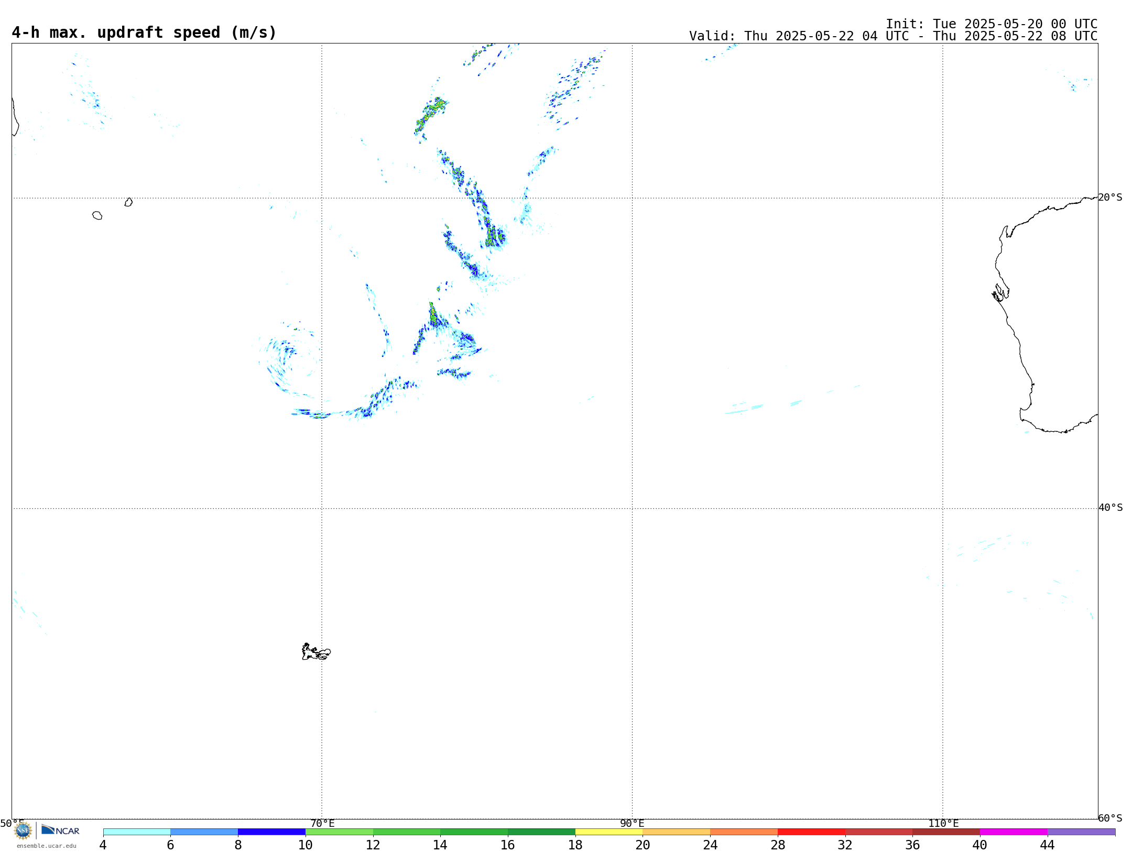Click the bright red 28-32 colorbar swatch

tap(811, 832)
